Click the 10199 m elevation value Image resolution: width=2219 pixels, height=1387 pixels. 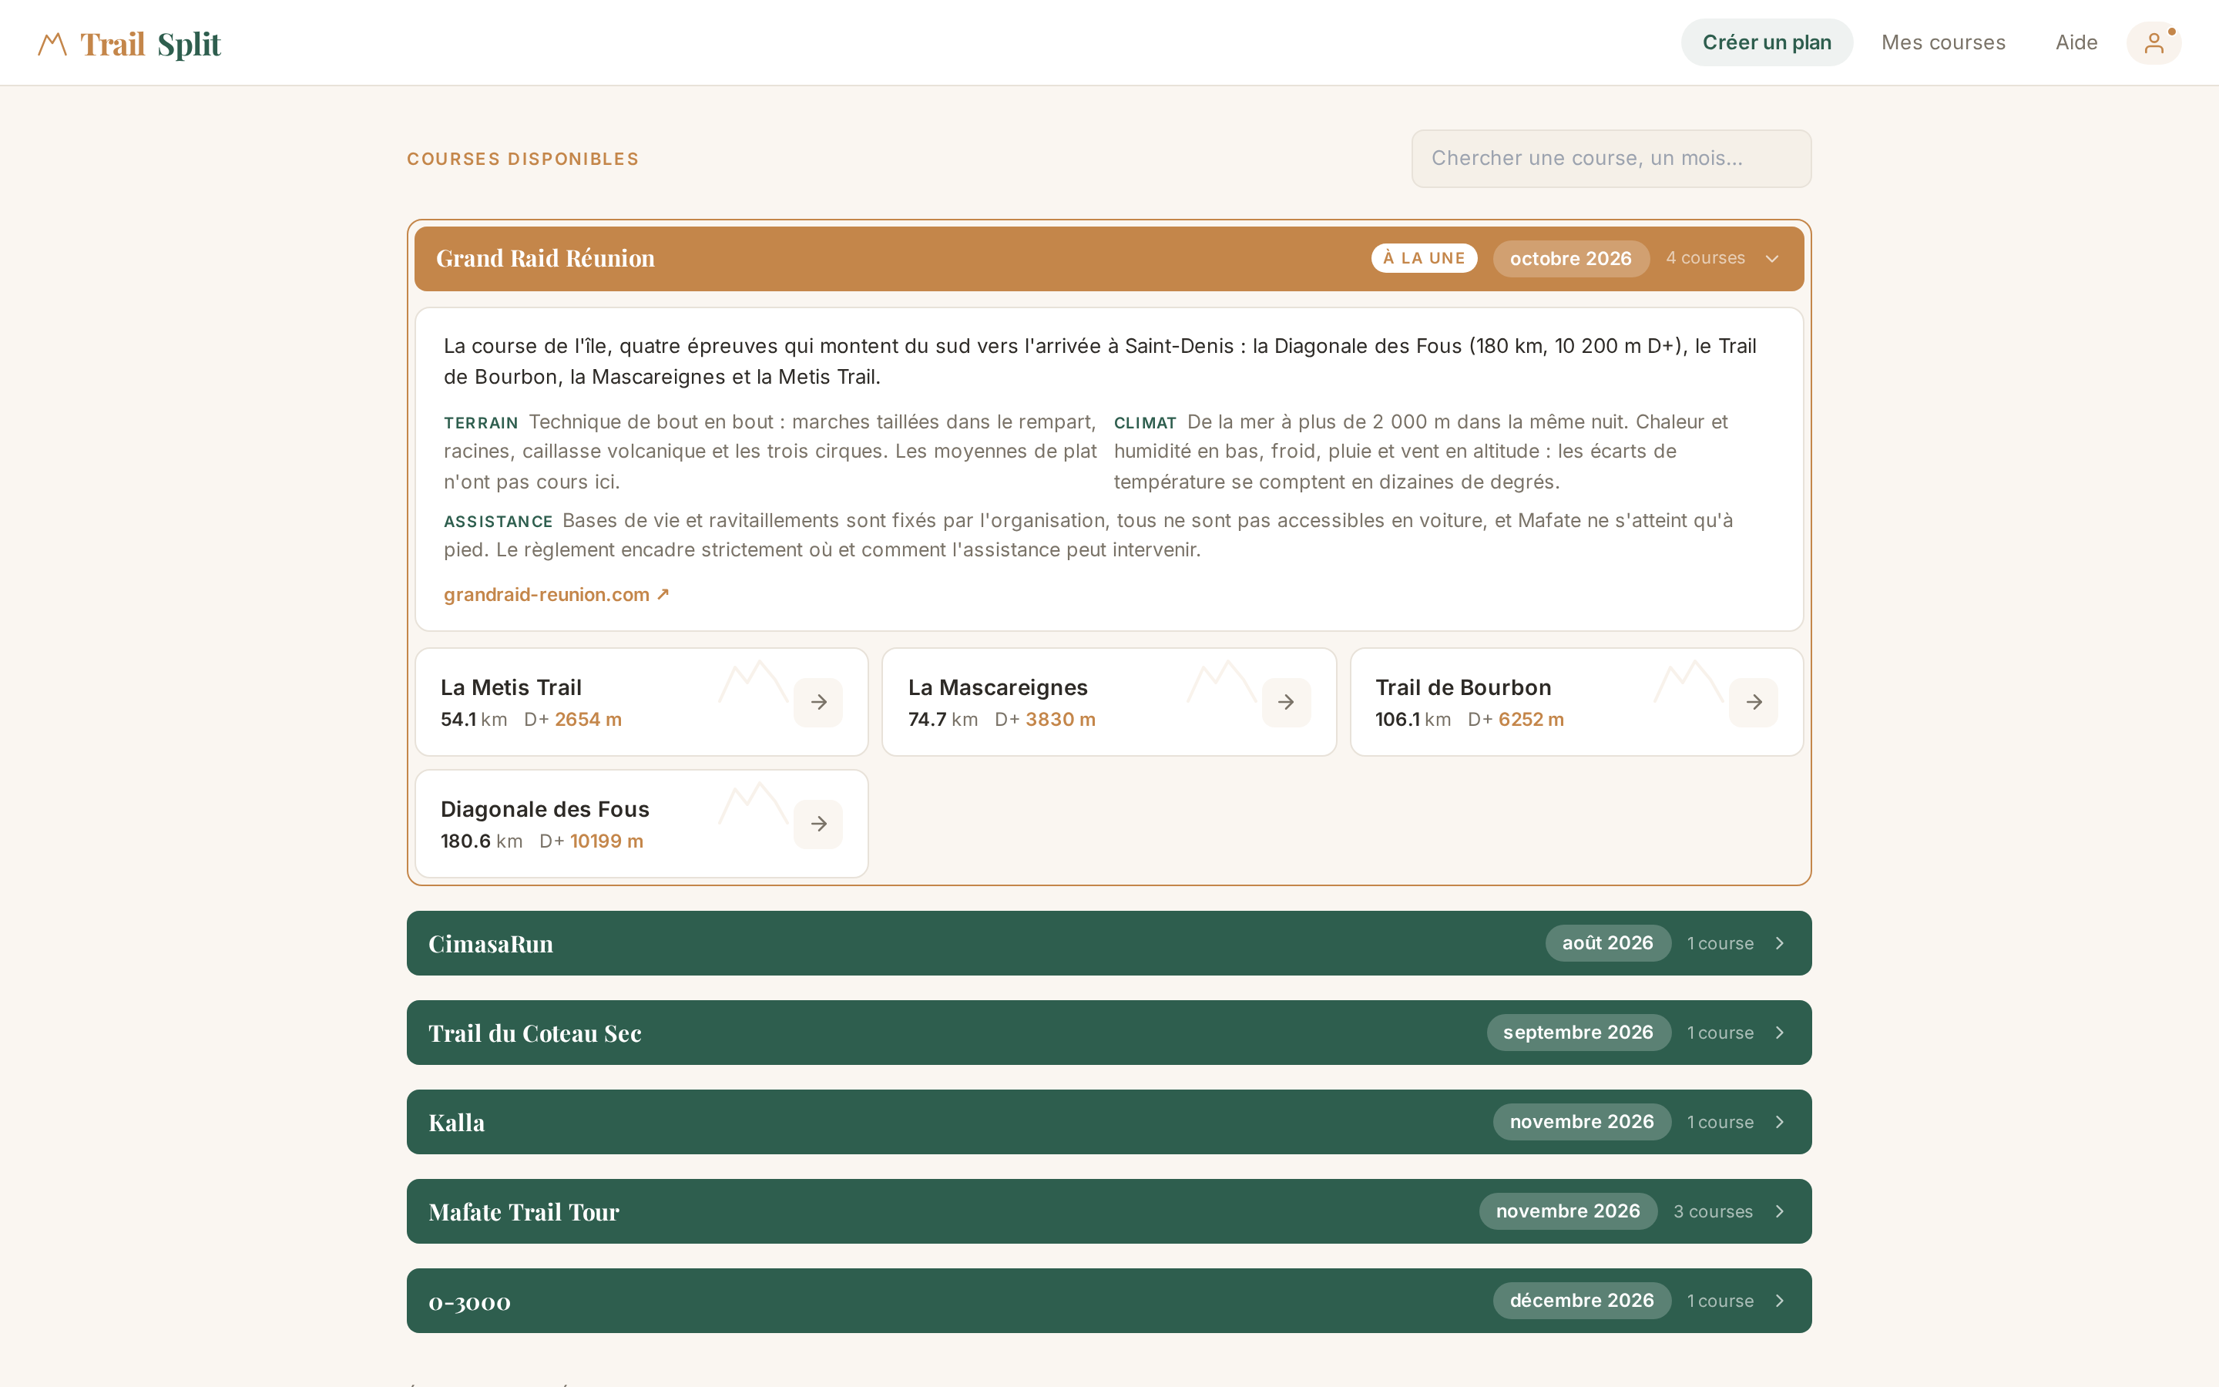[x=606, y=841]
